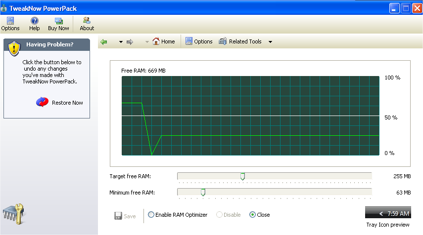Image resolution: width=423 pixels, height=235 pixels.
Task: Click the TweakNow PowerPack title bar icon
Action: pos(4,8)
